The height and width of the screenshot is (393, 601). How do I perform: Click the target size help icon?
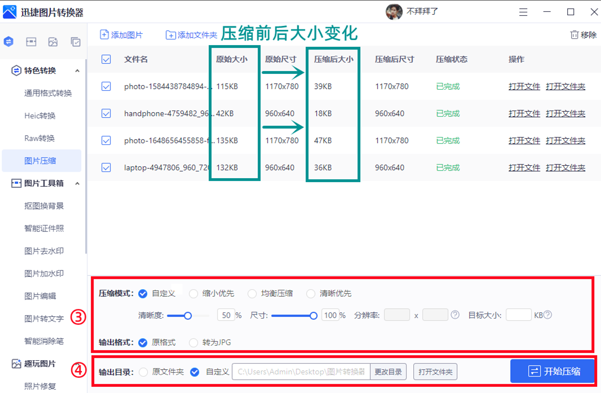(547, 315)
